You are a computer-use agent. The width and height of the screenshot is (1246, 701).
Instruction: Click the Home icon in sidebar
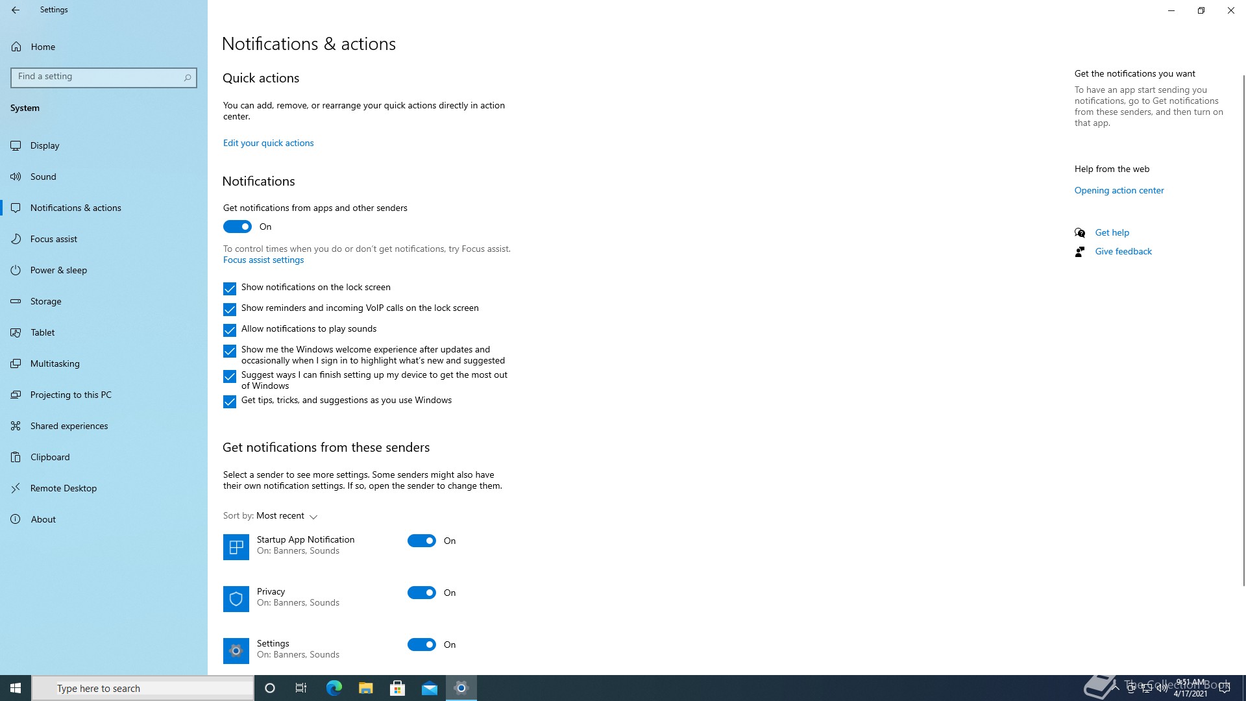coord(16,47)
